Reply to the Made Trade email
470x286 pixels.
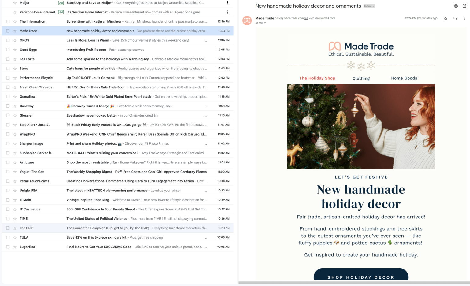[455, 18]
